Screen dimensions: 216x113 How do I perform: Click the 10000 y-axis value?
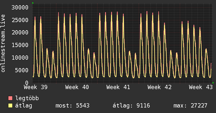(20, 58)
